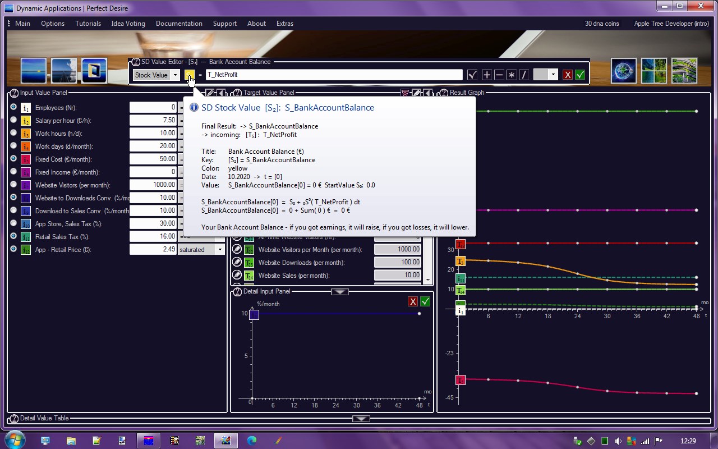The height and width of the screenshot is (449, 718).
Task: Click the Website Downloads pen edit icon
Action: pyautogui.click(x=237, y=262)
